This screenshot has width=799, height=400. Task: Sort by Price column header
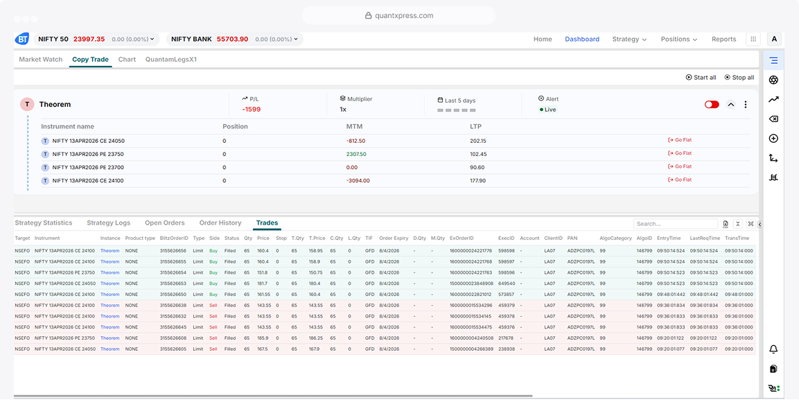click(263, 238)
